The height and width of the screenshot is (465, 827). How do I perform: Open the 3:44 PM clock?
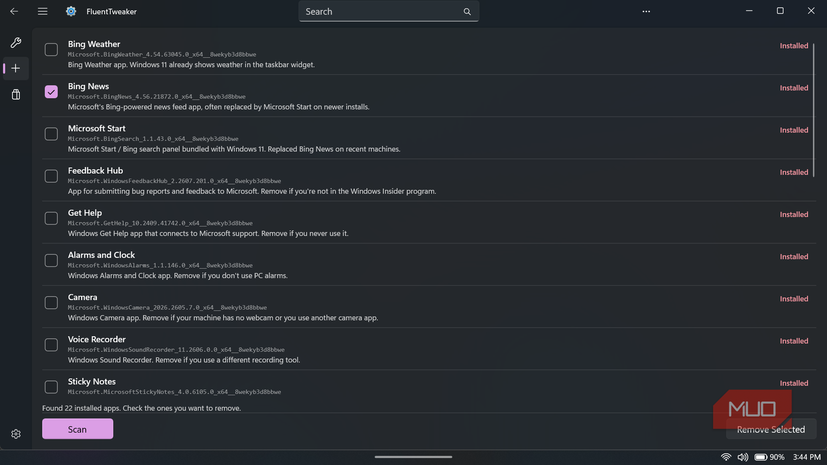(x=807, y=457)
